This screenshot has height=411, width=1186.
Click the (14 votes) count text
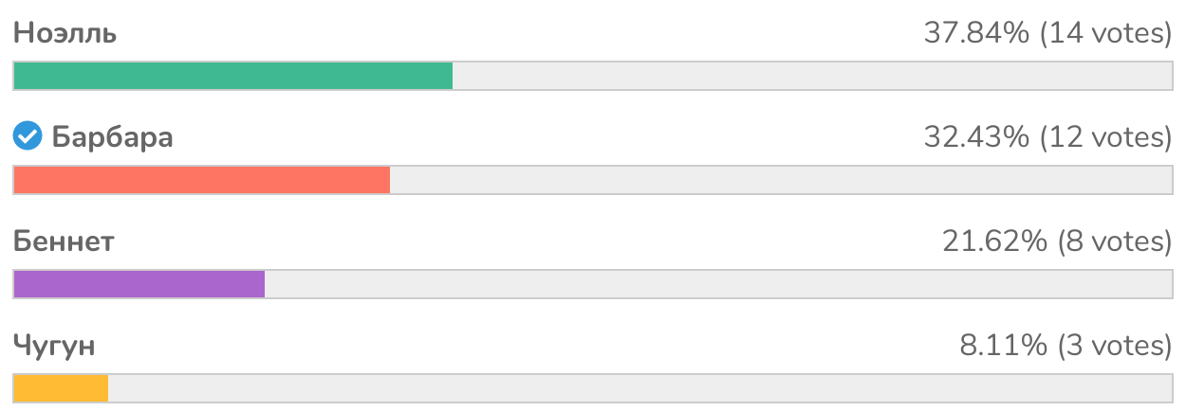tap(1106, 34)
